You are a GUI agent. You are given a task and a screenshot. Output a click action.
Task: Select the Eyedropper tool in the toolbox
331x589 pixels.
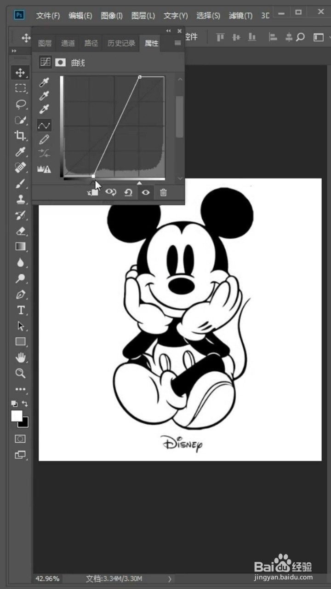20,152
